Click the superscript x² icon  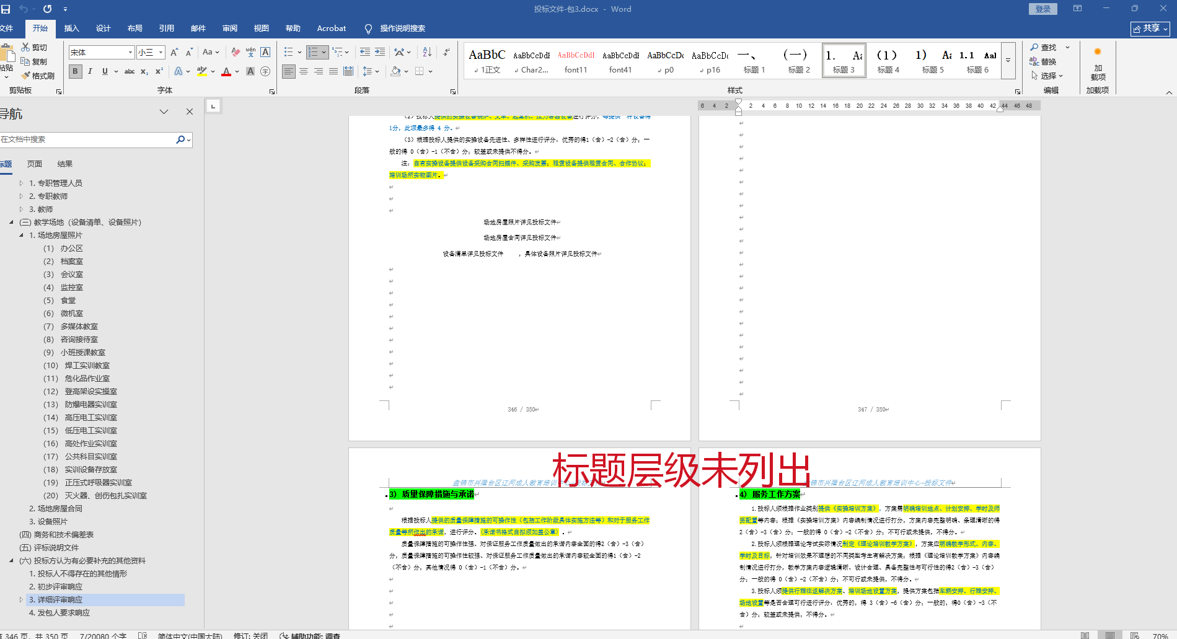point(159,71)
